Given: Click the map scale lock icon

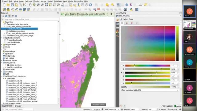Looking at the screenshot, I should click(122, 109).
